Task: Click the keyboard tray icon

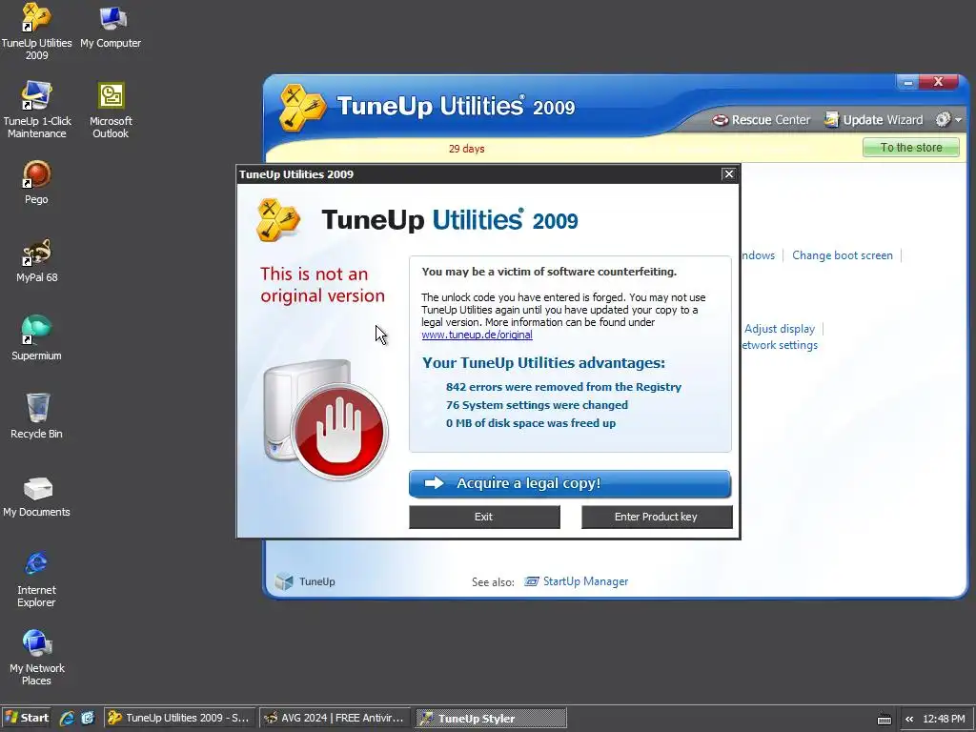Action: pos(884,719)
